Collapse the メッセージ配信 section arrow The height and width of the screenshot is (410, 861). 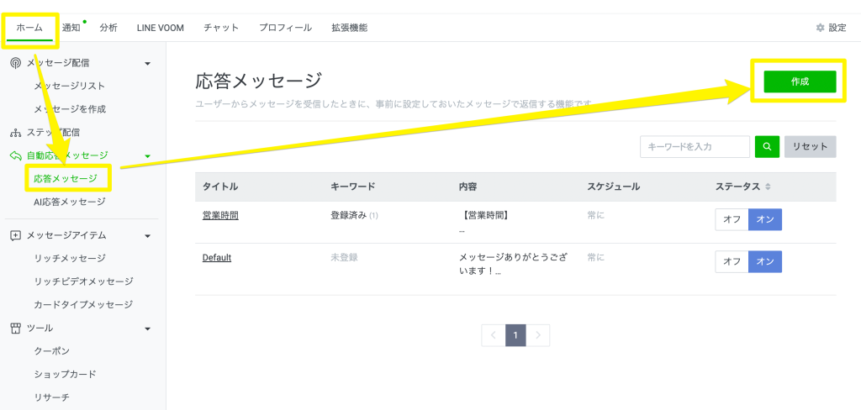point(148,63)
